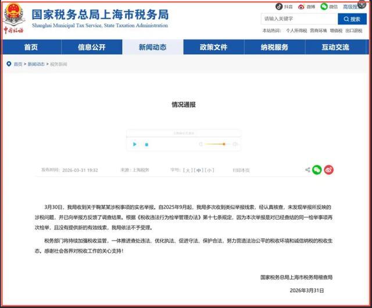This screenshot has height=308, width=372.
Task: Click the 搜索 search button
Action: tap(352, 19)
